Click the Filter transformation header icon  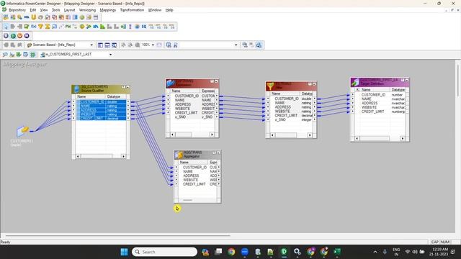click(271, 86)
